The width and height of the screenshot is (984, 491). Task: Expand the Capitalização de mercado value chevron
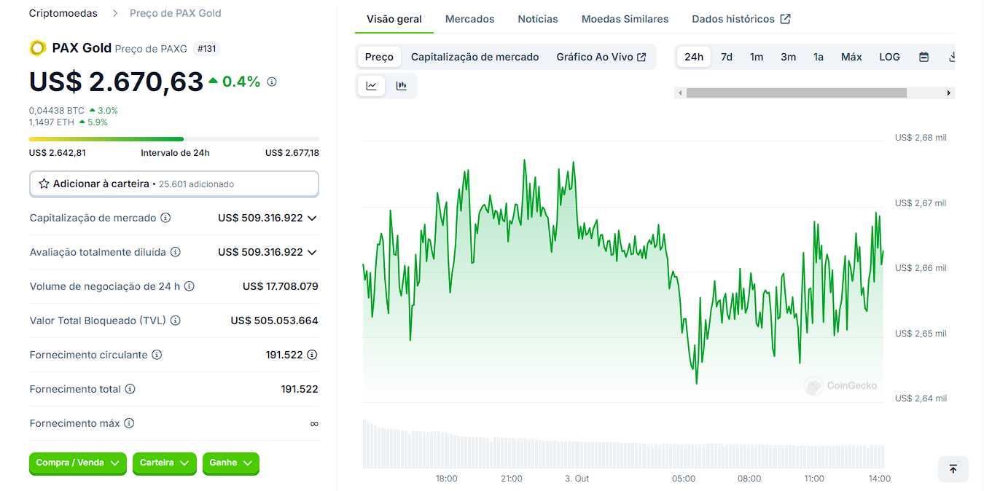pos(313,217)
